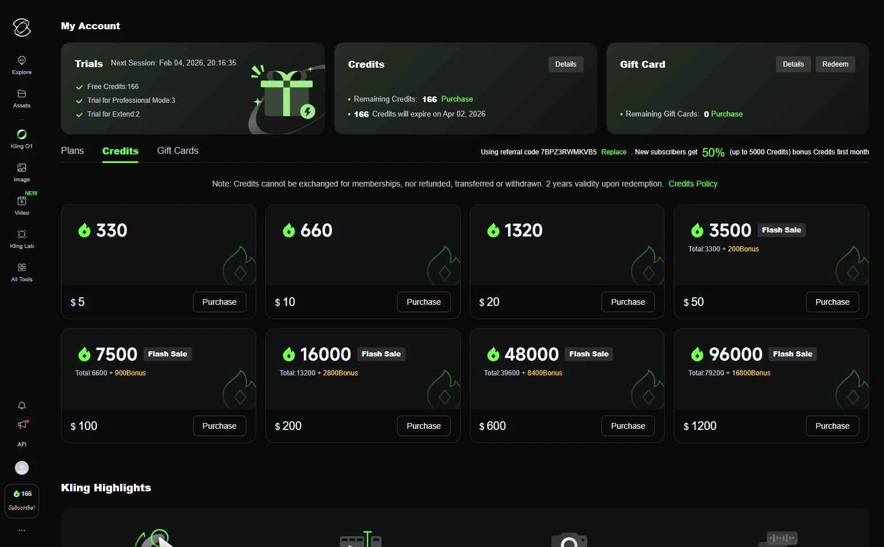
Task: Click the Flash Sale badge on 16000 pack
Action: point(381,354)
